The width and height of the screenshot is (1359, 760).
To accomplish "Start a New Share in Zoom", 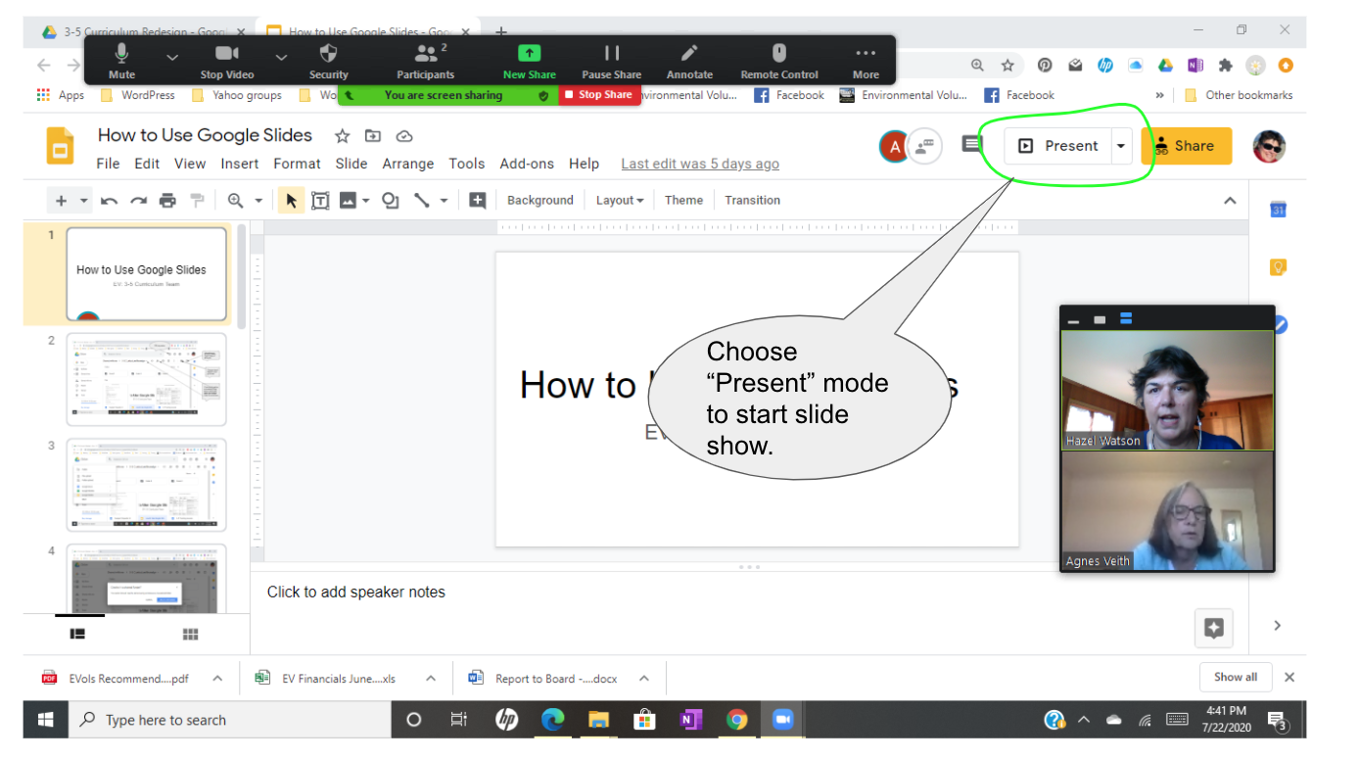I will pos(530,60).
